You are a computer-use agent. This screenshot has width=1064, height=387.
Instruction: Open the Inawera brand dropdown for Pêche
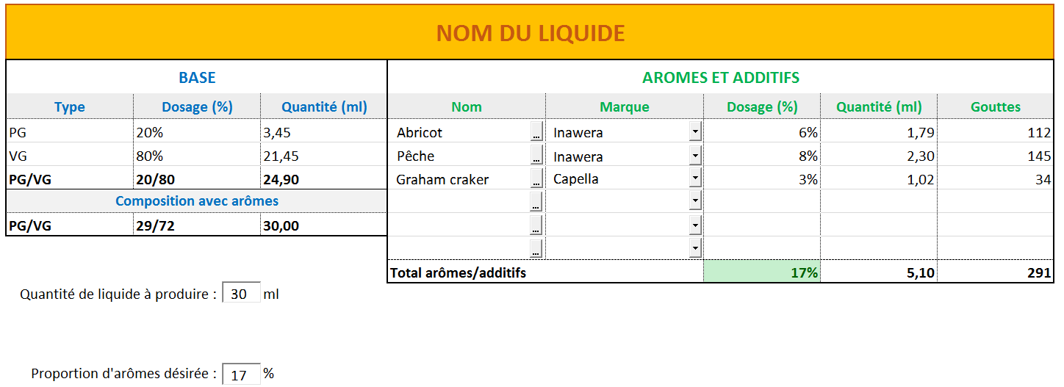tap(695, 156)
